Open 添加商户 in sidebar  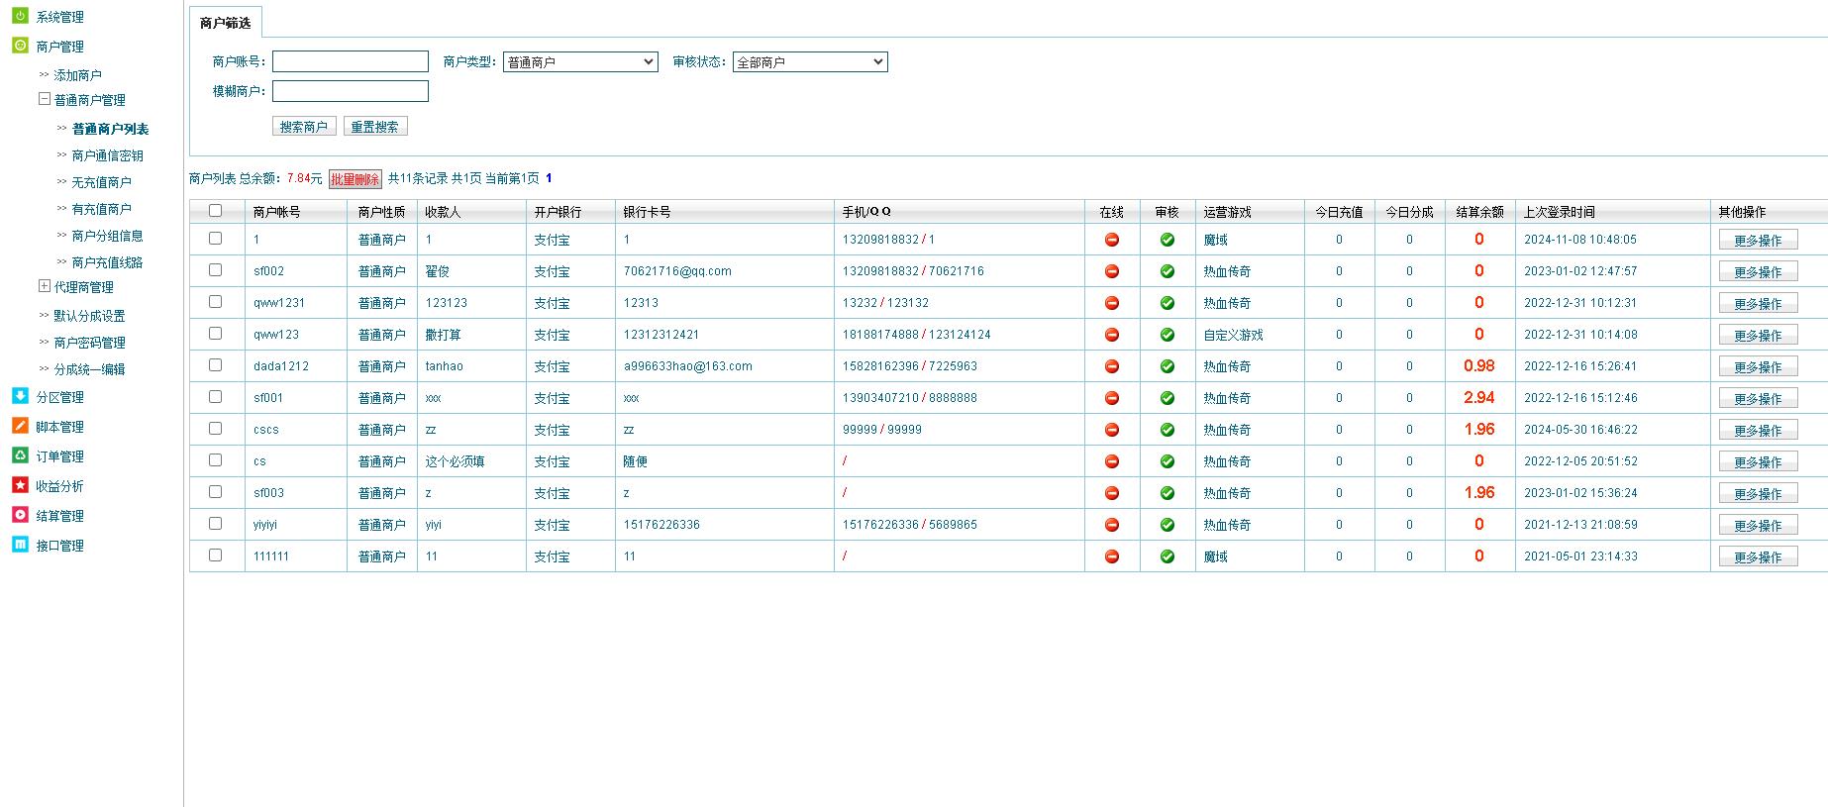77,75
